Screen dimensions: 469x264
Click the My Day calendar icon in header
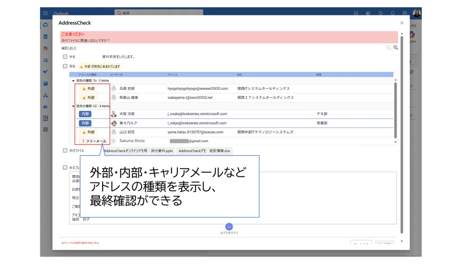(368, 13)
